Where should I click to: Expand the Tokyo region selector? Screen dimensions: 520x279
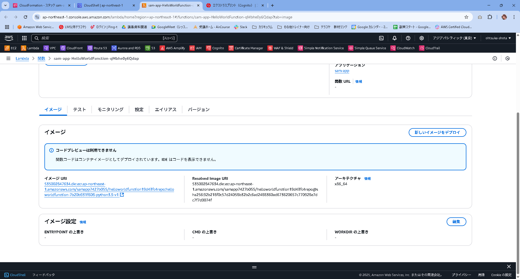click(x=454, y=38)
